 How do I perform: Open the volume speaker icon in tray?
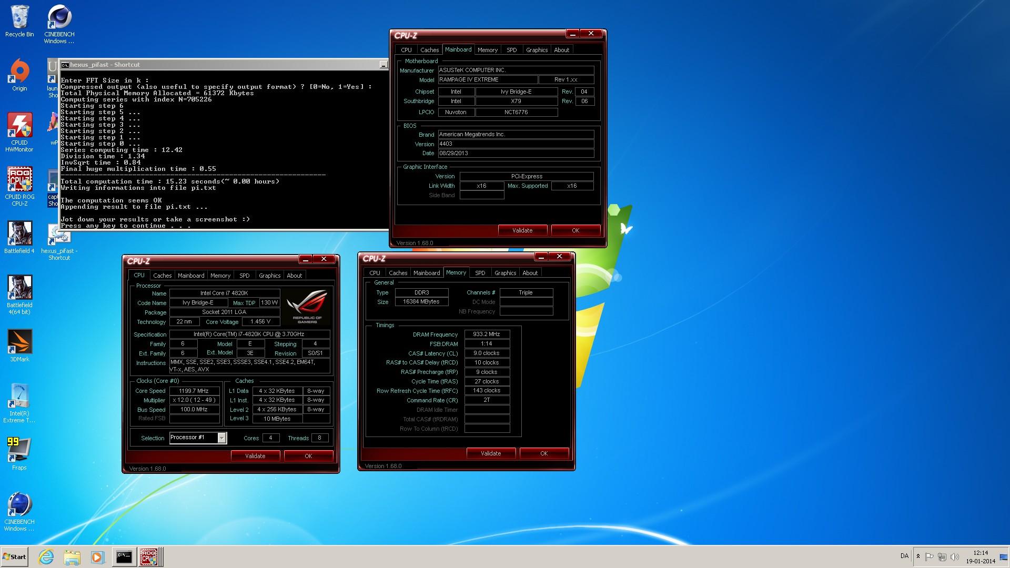click(954, 556)
